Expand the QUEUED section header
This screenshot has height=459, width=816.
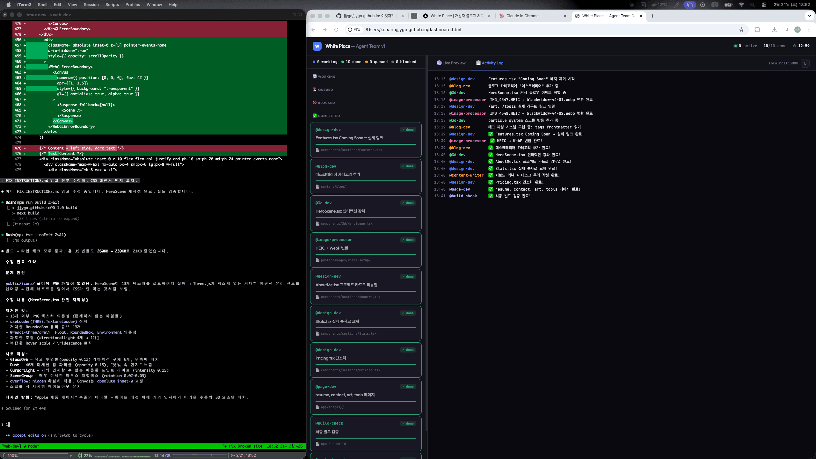[325, 90]
